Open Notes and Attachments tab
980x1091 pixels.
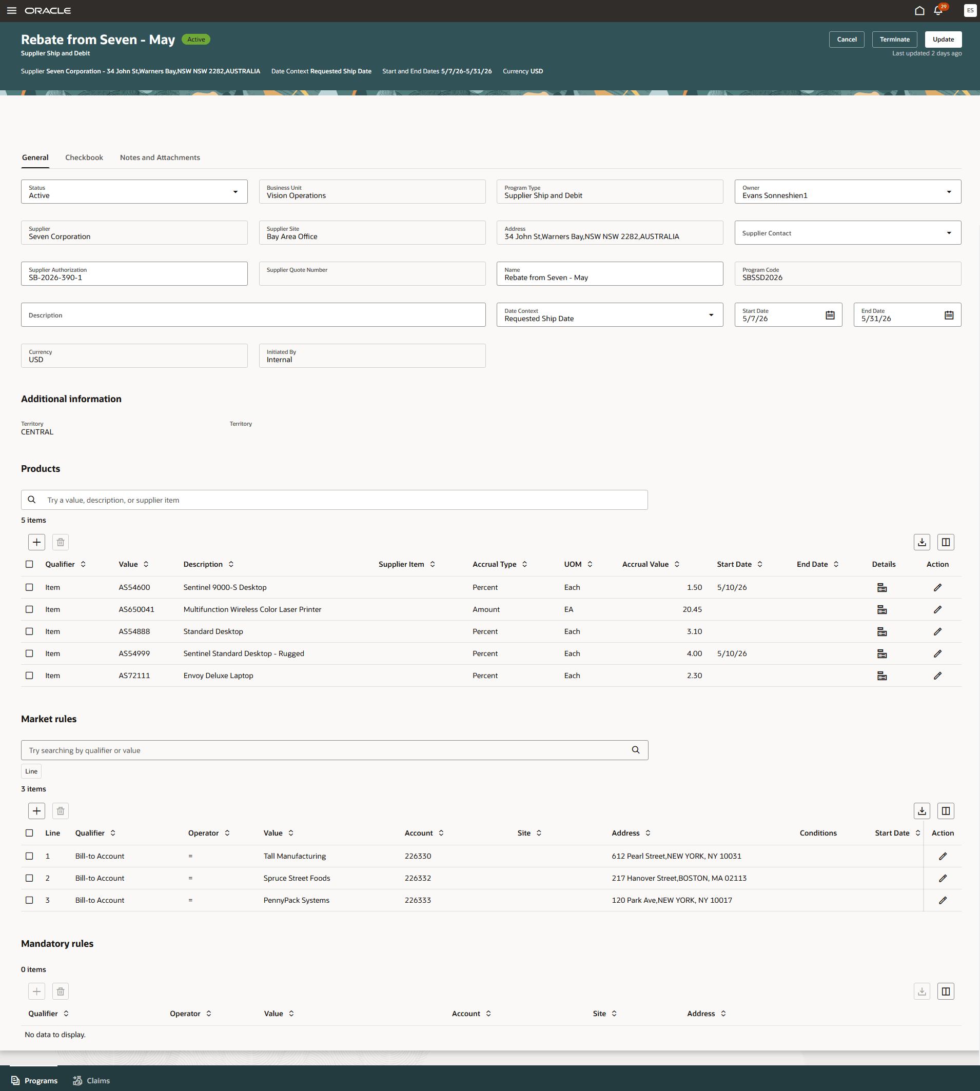[x=160, y=157]
